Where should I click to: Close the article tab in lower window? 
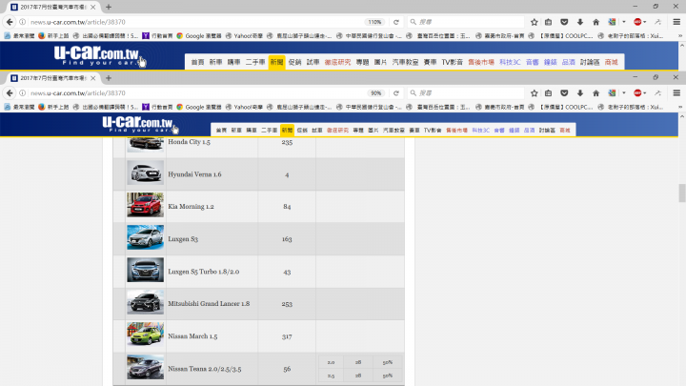[92, 78]
